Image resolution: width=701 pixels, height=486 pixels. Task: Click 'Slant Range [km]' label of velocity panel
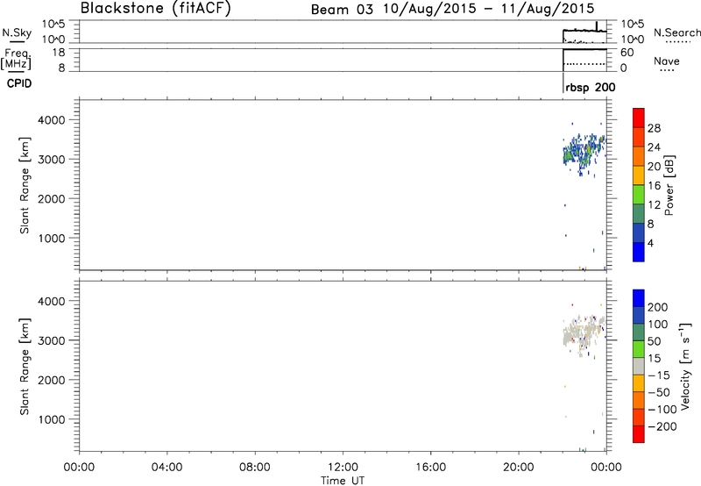[25, 367]
